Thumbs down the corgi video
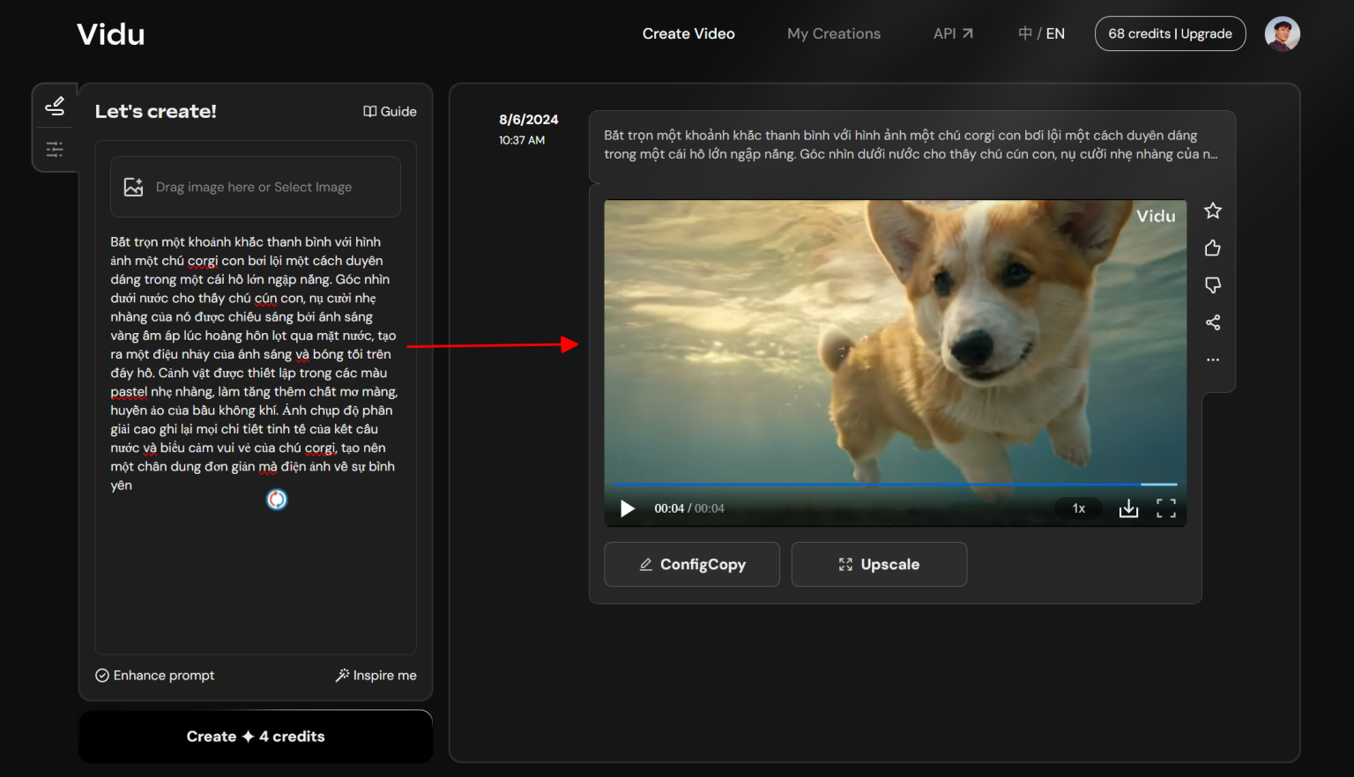 click(x=1212, y=285)
